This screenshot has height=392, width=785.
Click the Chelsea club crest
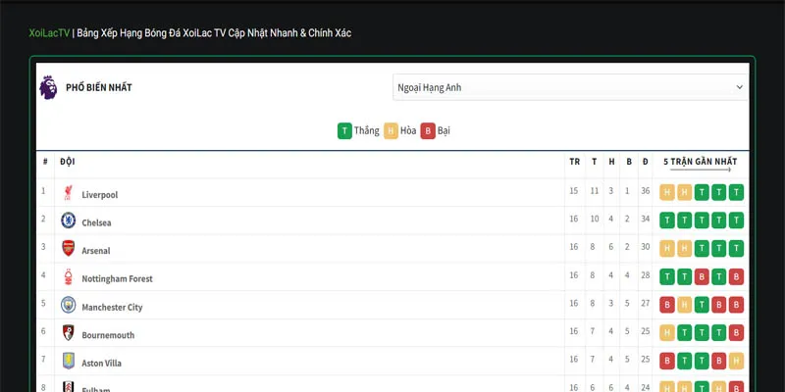[x=68, y=220]
